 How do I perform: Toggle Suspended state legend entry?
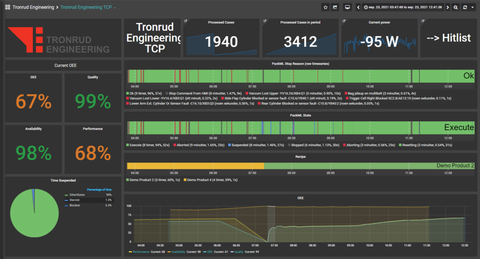coord(256,145)
